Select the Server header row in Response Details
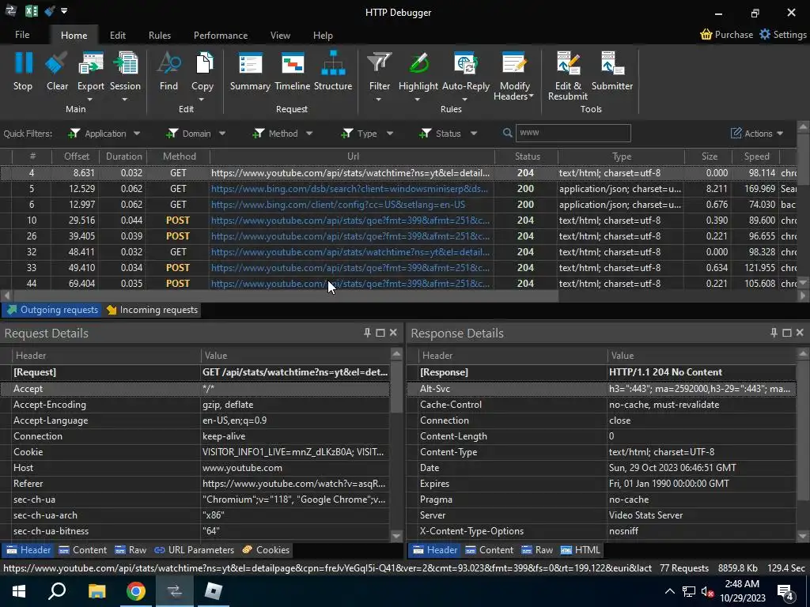Screen dimensions: 810x607 click(601, 515)
